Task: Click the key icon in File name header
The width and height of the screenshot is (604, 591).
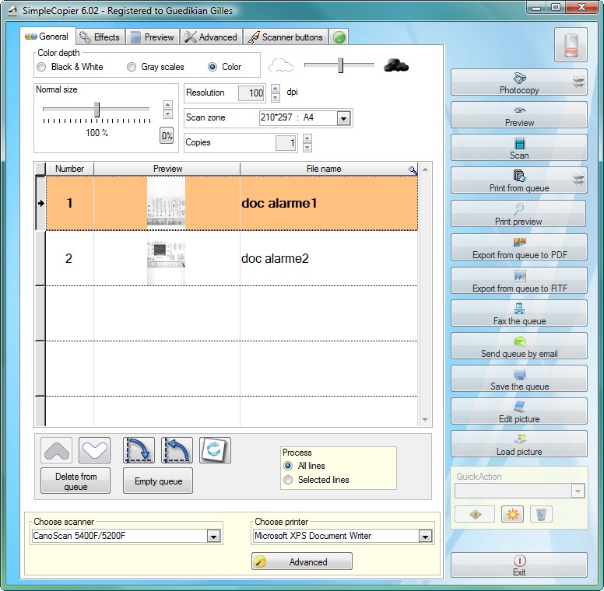Action: point(413,170)
